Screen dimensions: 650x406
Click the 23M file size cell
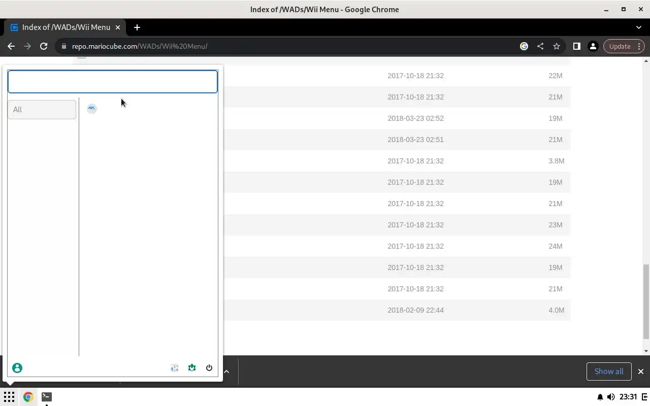click(x=556, y=225)
